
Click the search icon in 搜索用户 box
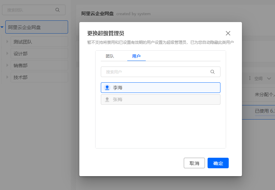(213, 72)
